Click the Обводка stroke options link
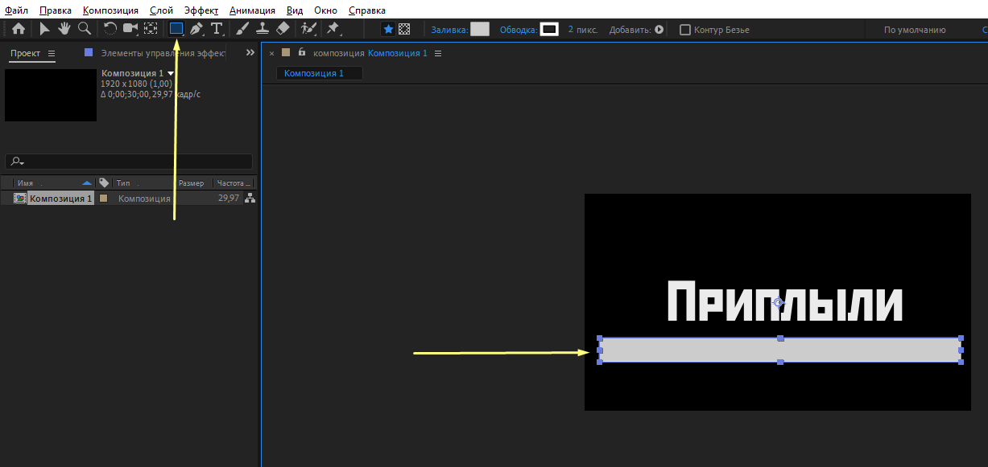The height and width of the screenshot is (467, 988). click(517, 30)
